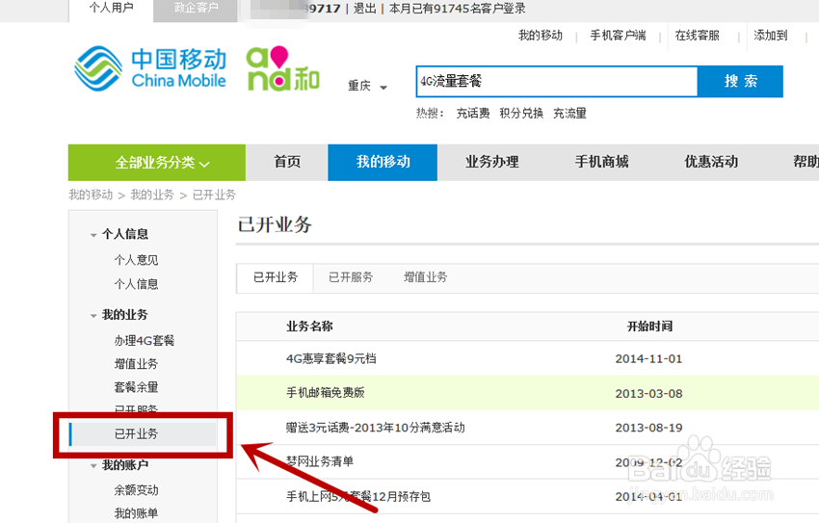Click the 业务名称 column header

point(309,327)
